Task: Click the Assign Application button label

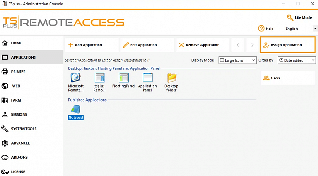Action: coord(286,45)
